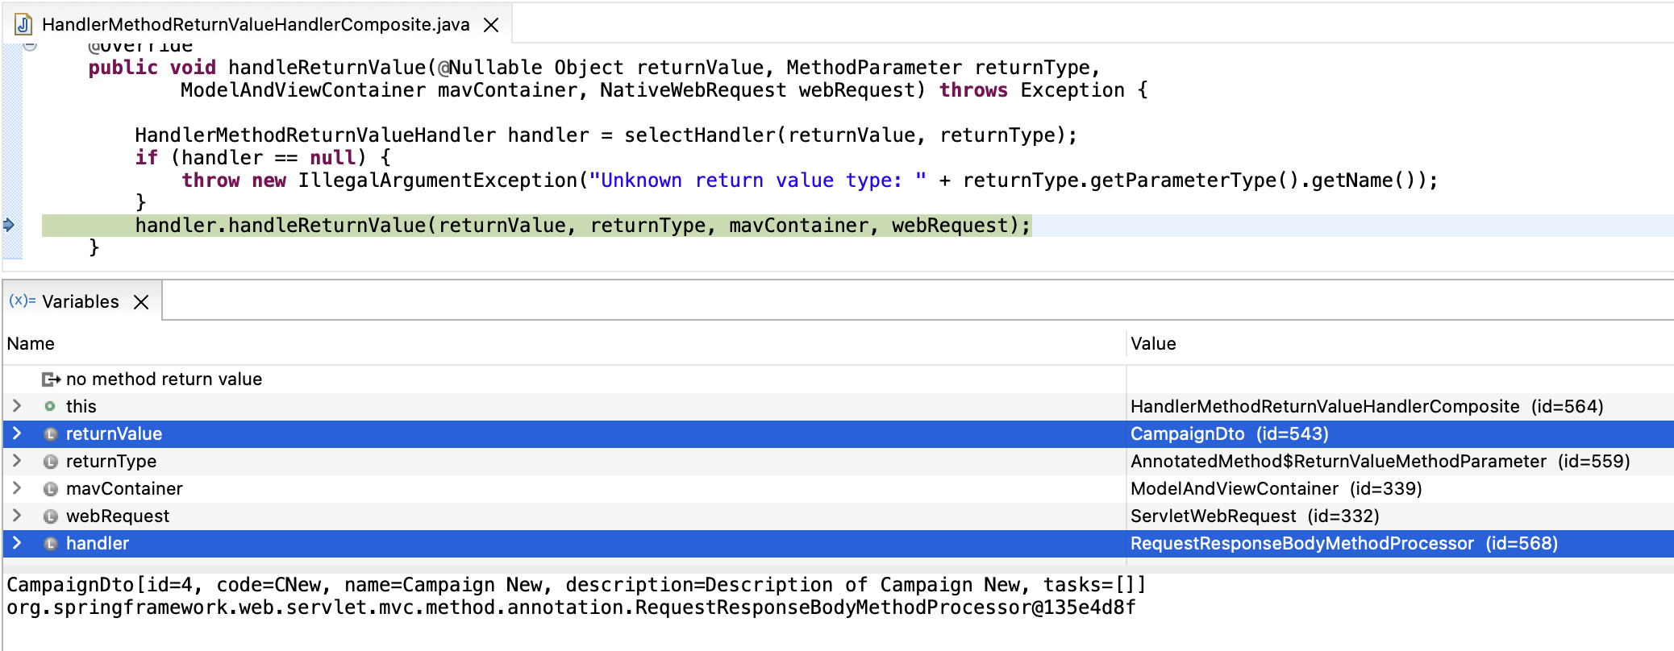Click the local variable icon beside returnType
Viewport: 1674px width, 651px height.
click(x=50, y=461)
